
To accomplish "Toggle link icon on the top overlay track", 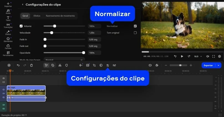I will coord(4,82).
